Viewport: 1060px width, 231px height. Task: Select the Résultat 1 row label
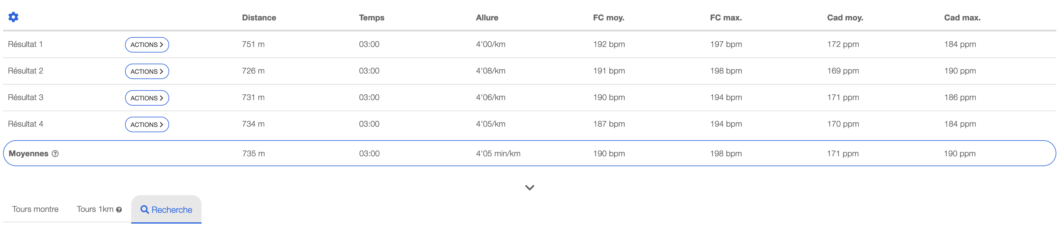25,44
